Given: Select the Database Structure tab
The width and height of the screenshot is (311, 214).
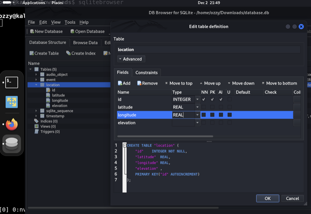Looking at the screenshot, I should click(48, 42).
